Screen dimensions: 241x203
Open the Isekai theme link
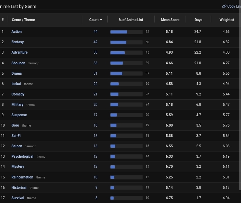16,84
